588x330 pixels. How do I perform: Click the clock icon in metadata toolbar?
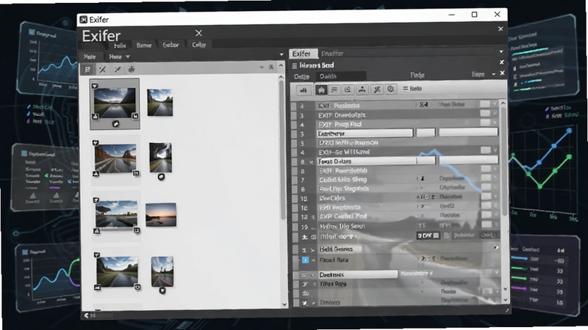click(391, 89)
